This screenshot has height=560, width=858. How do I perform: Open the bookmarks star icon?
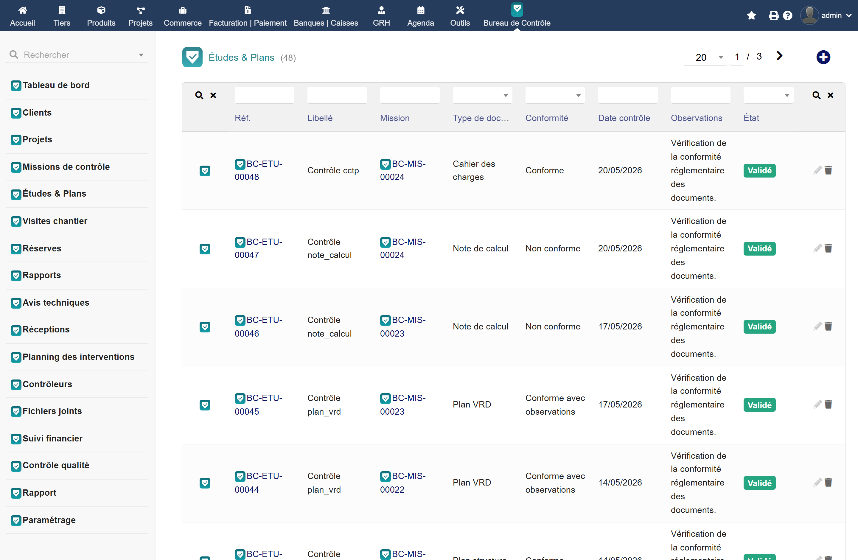[x=751, y=15]
